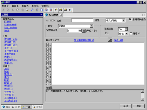This screenshot has width=147, height=110.
Task: Click the fx function toolbar icon
Action: click(56, 10)
